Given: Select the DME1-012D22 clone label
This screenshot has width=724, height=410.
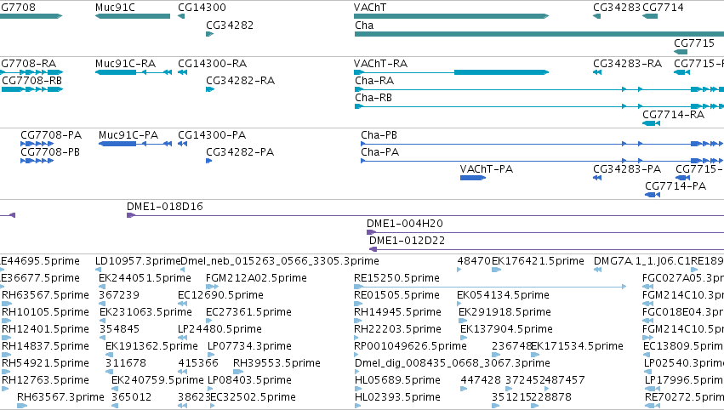Looking at the screenshot, I should 407,241.
